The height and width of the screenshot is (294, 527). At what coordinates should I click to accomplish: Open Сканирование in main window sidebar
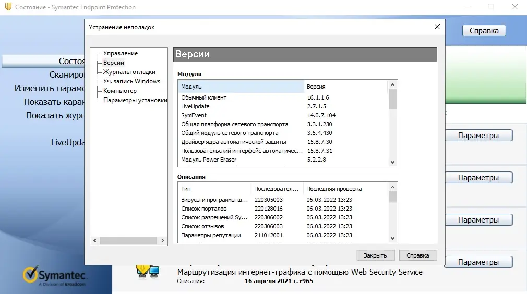(67, 75)
